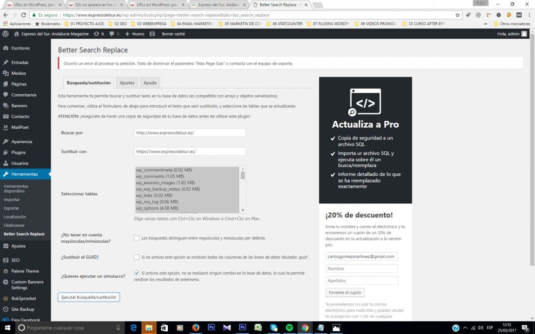535x334 pixels.
Task: Click Ejecutar búsqueda/sustitución button
Action: pos(89,297)
